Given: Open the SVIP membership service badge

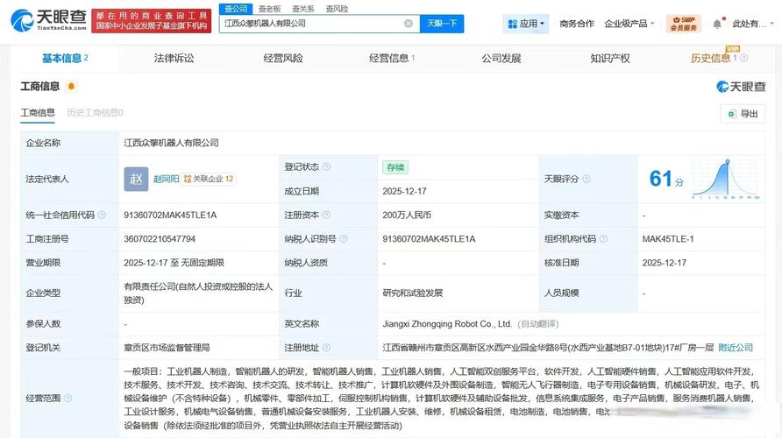Looking at the screenshot, I should pos(683,24).
